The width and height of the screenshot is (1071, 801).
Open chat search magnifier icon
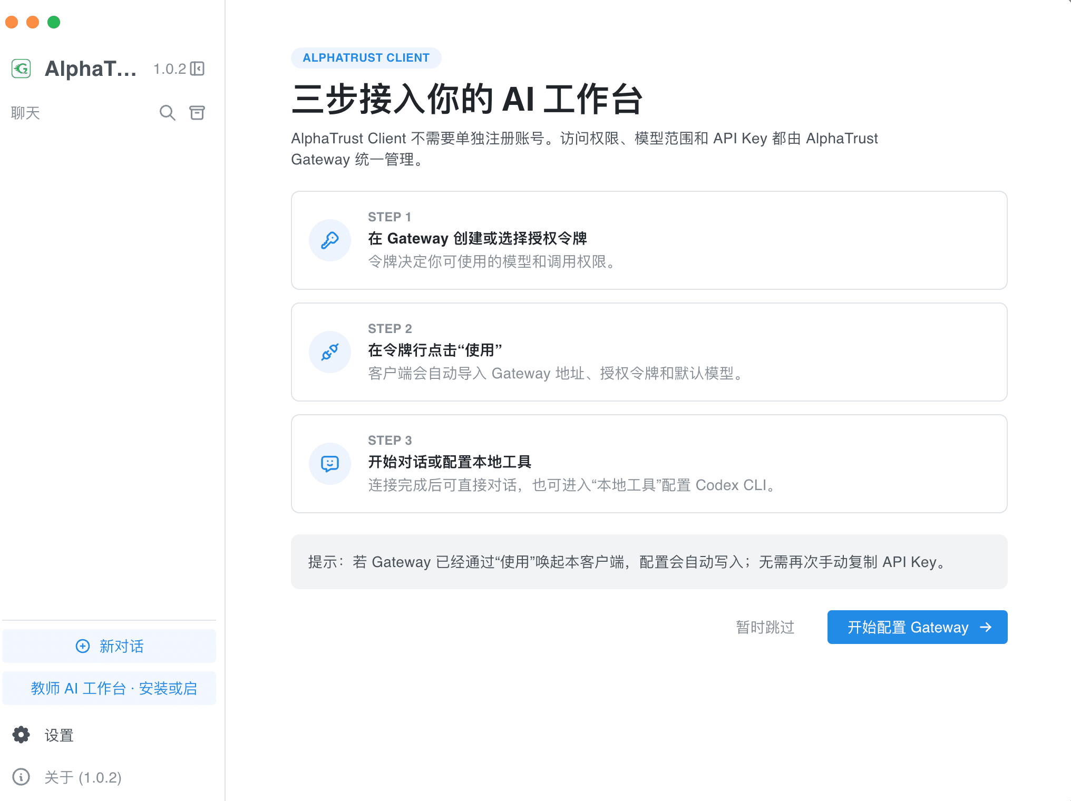click(167, 113)
